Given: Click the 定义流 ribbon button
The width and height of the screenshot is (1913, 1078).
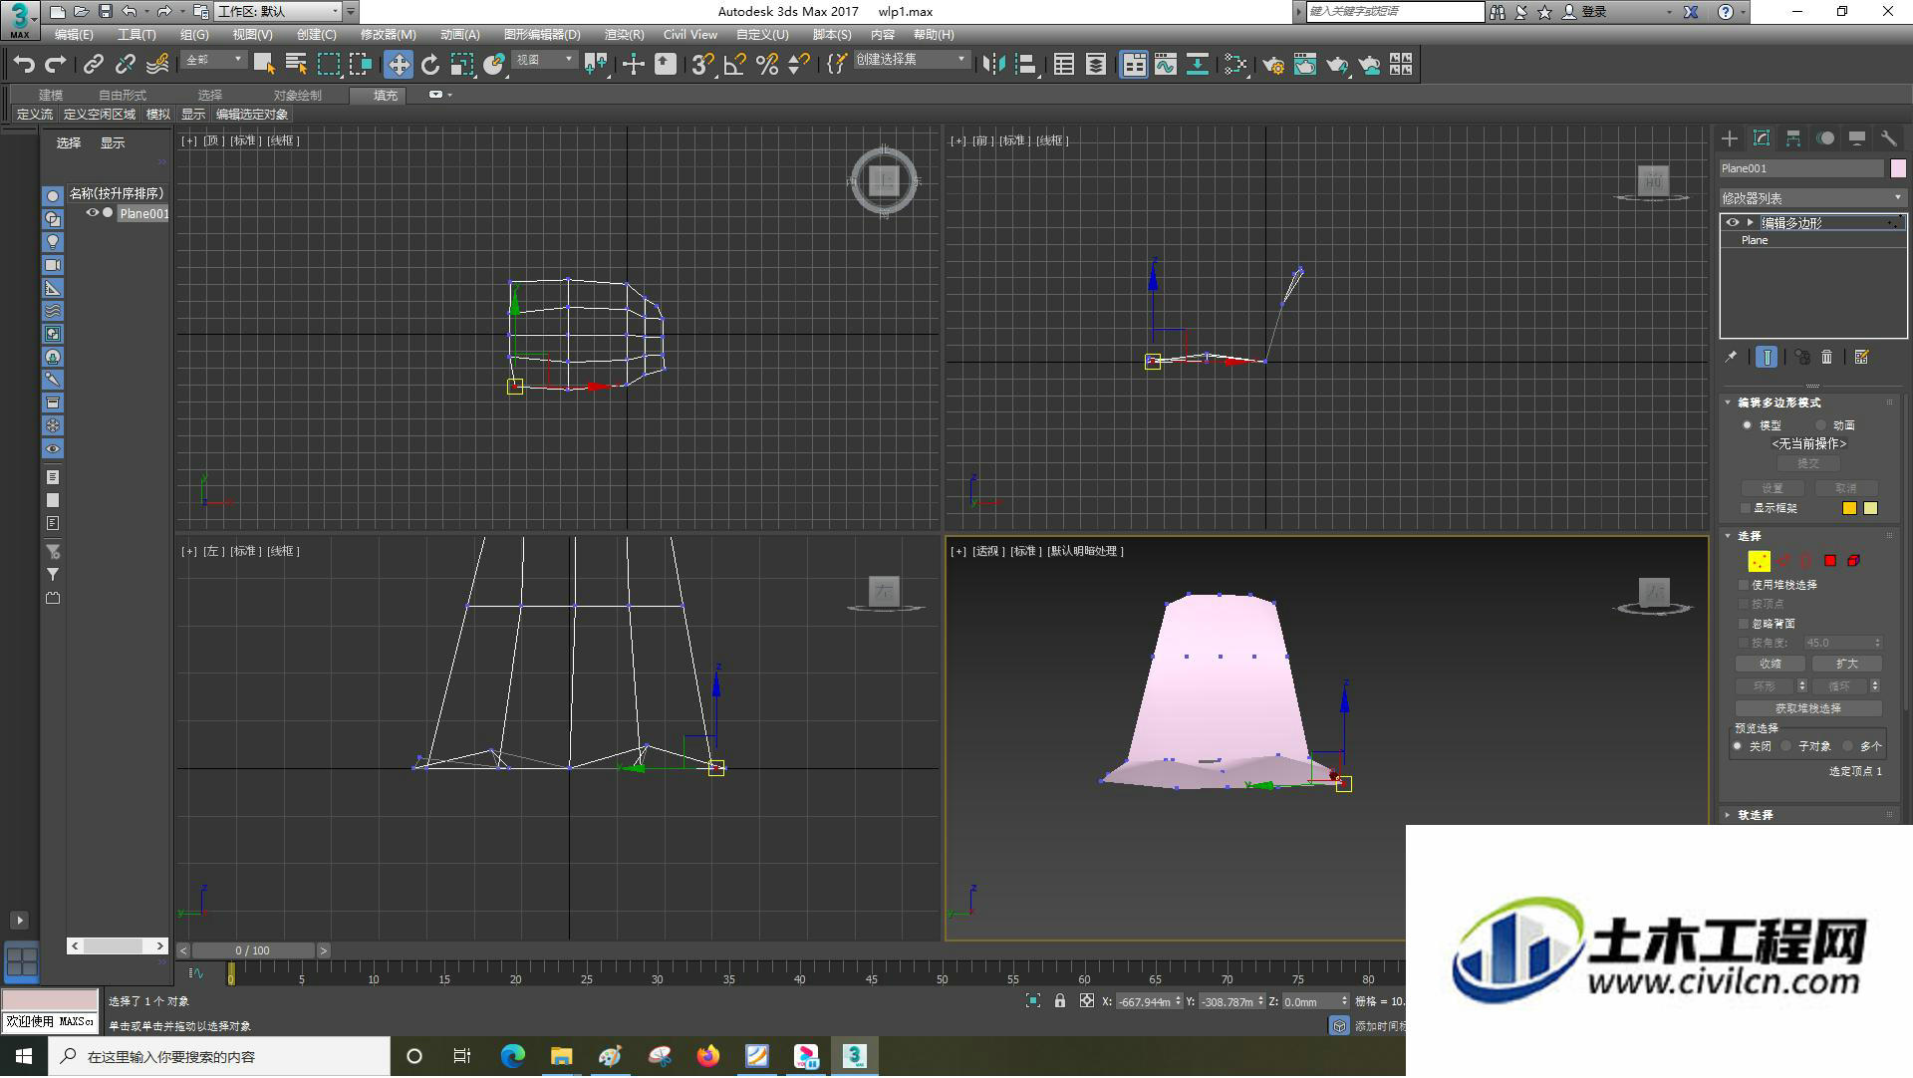Looking at the screenshot, I should (35, 115).
